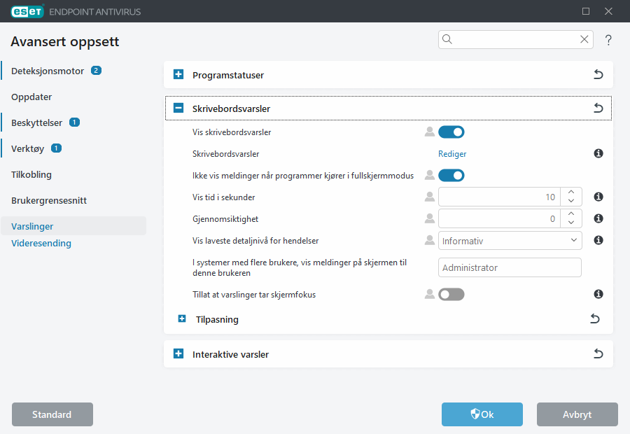
Task: Select Varslinger in sidebar
Action: 73,226
